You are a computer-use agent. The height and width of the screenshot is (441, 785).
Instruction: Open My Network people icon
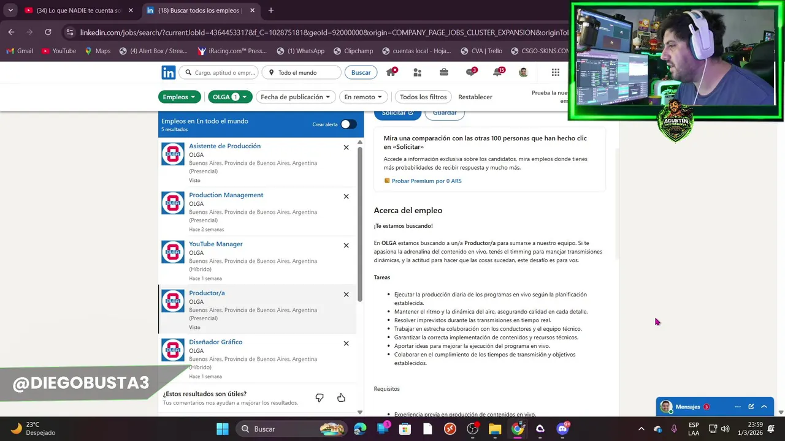tap(418, 72)
